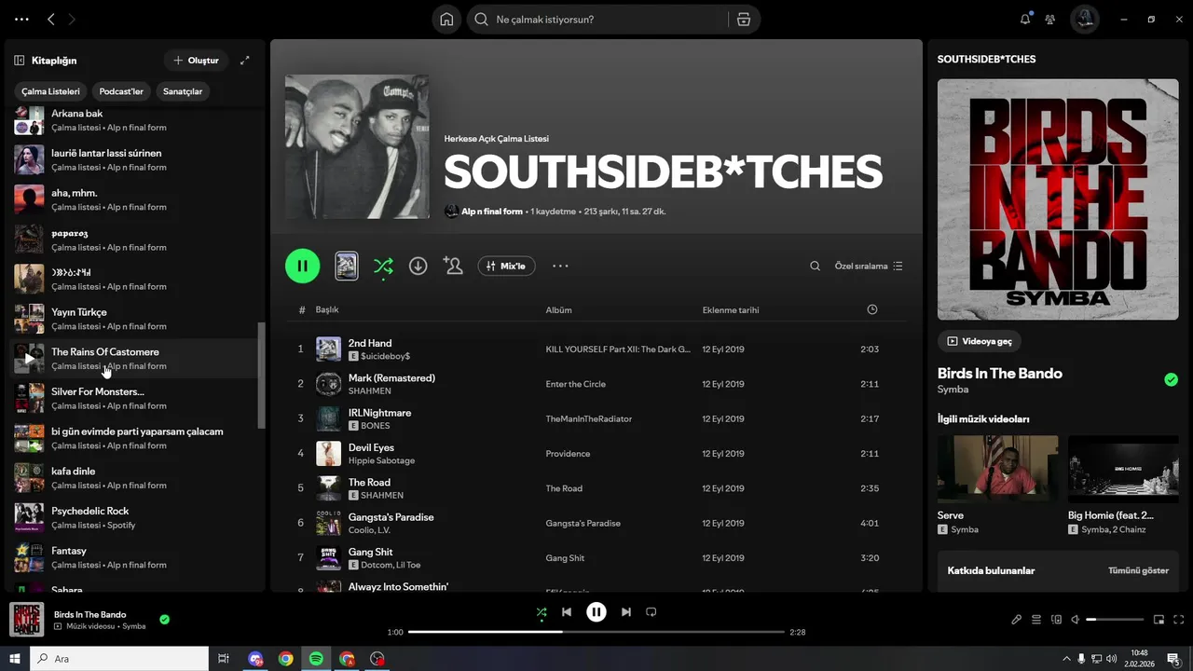Open Big Homie music video thumbnail
The height and width of the screenshot is (671, 1193).
pyautogui.click(x=1123, y=469)
